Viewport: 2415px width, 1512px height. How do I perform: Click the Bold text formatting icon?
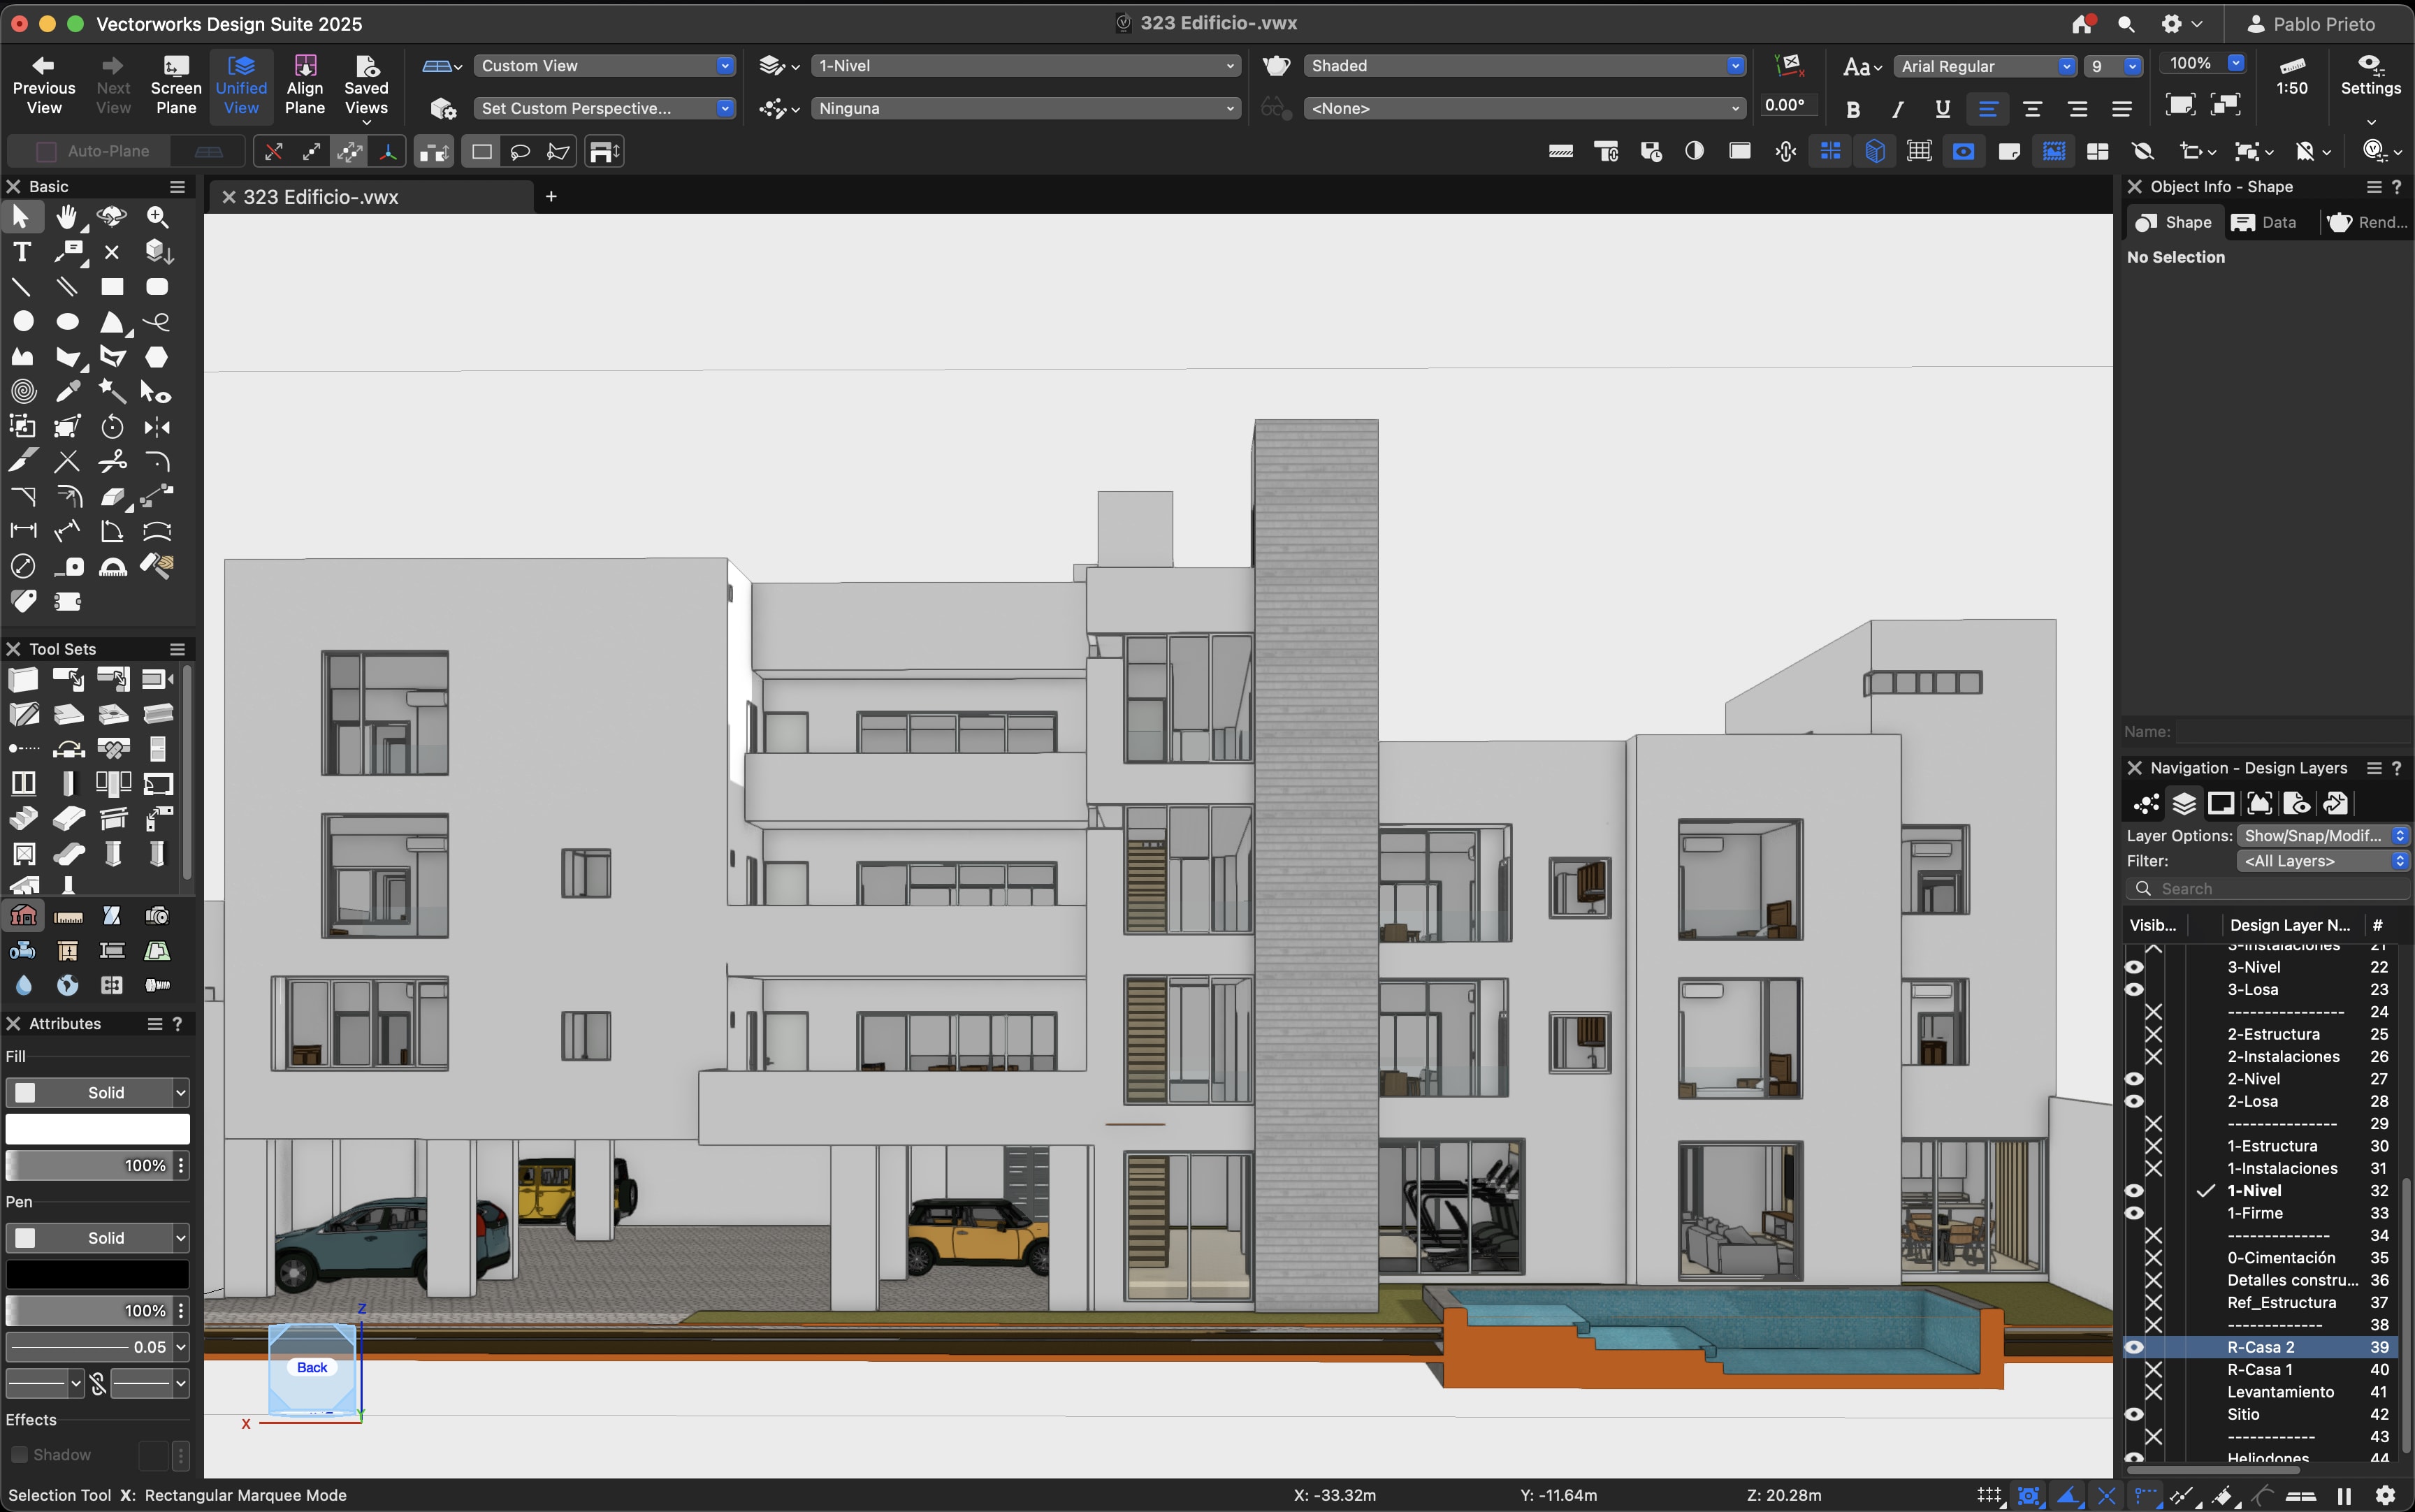1853,110
